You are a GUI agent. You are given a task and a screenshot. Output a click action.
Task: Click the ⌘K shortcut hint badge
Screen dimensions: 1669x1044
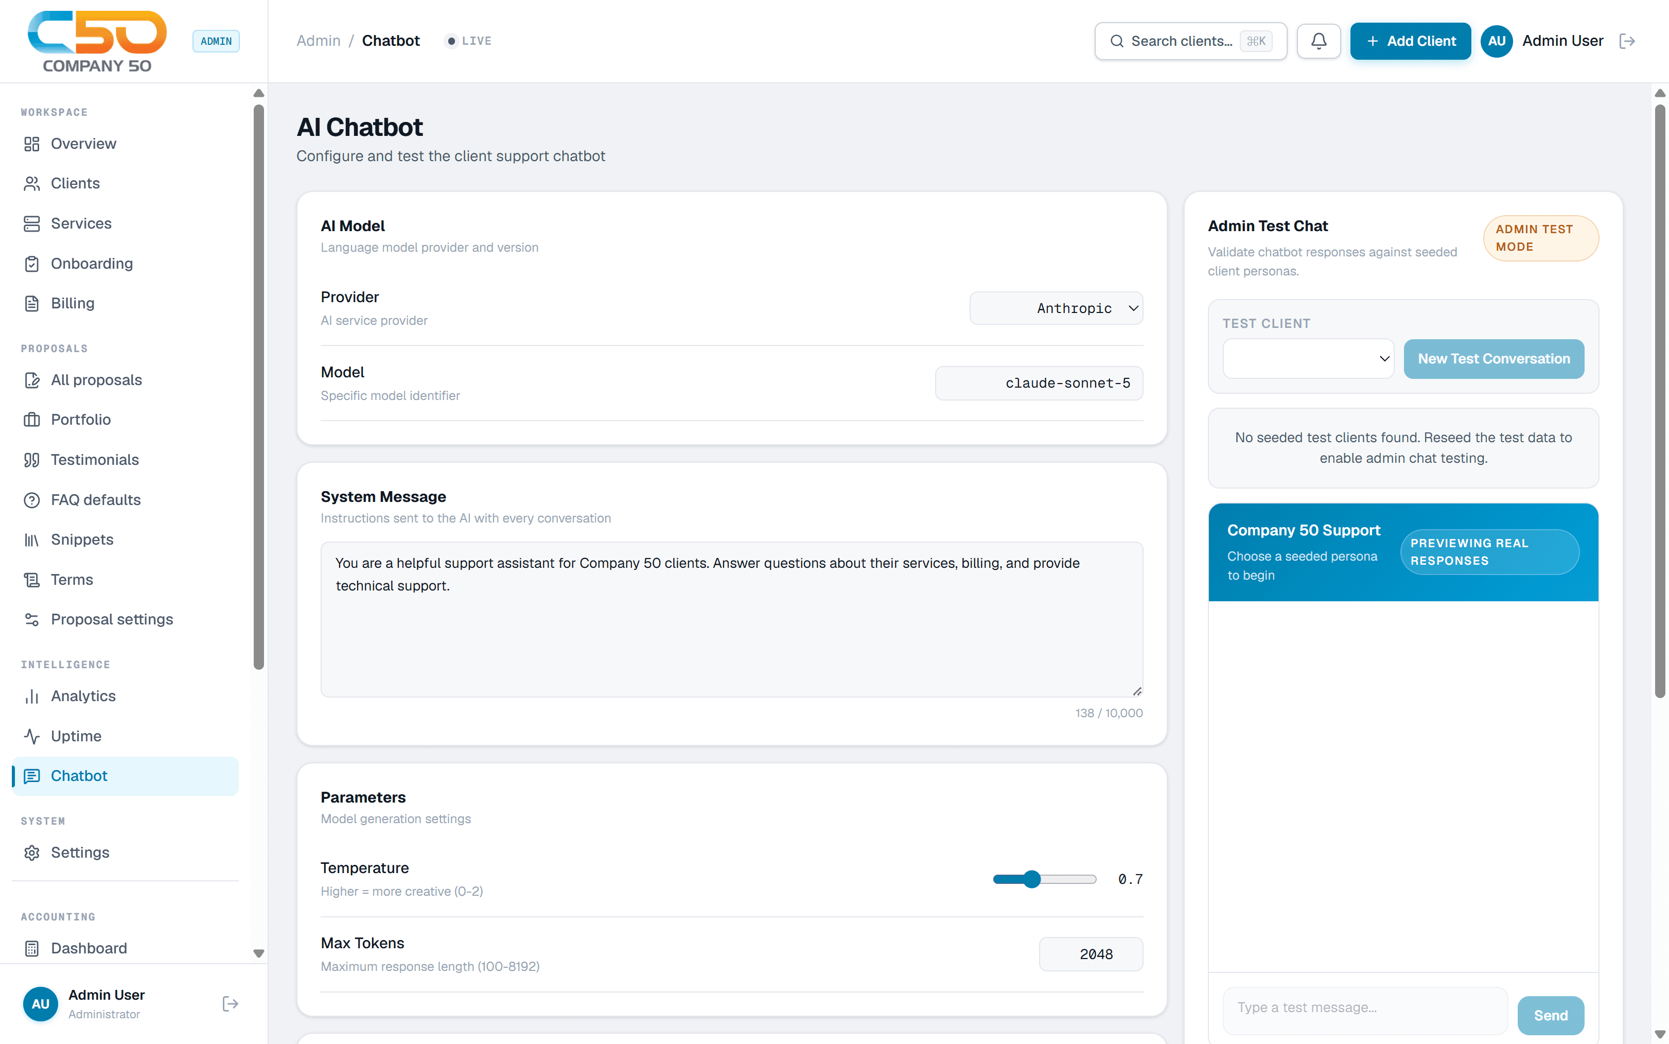1256,41
